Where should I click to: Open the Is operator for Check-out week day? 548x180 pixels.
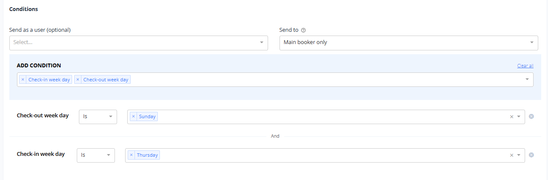(x=98, y=116)
